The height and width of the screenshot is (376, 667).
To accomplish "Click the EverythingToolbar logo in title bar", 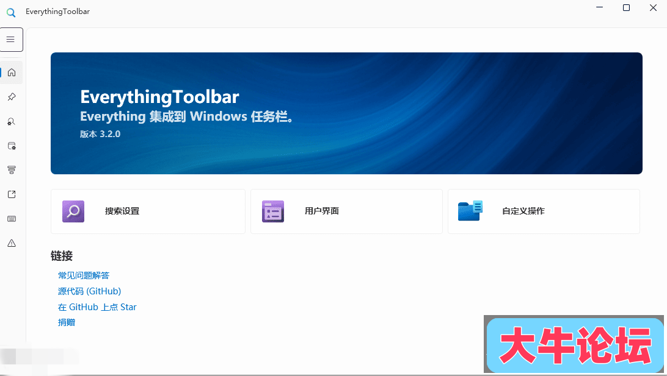I will [11, 12].
